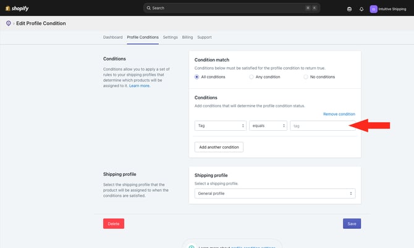Image resolution: width=414 pixels, height=248 pixels.
Task: Open the notifications bell
Action: pyautogui.click(x=361, y=9)
